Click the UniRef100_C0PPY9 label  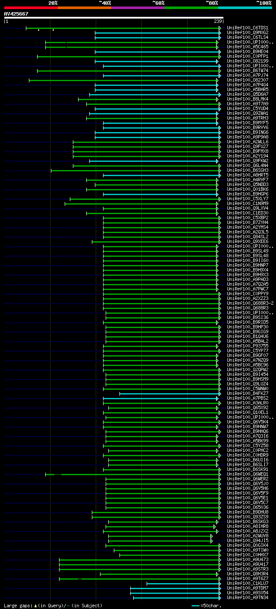(247, 293)
